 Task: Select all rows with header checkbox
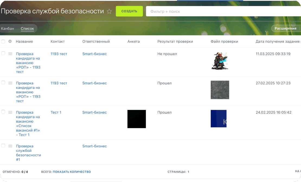(x=3, y=41)
